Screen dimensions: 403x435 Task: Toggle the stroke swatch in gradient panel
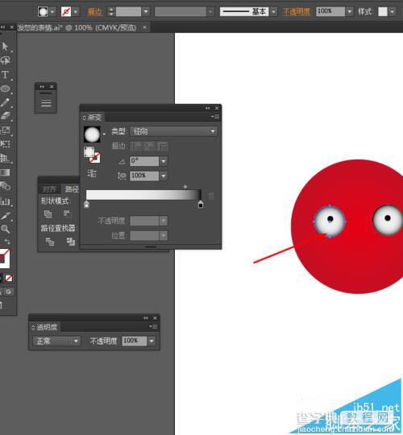pyautogui.click(x=95, y=158)
